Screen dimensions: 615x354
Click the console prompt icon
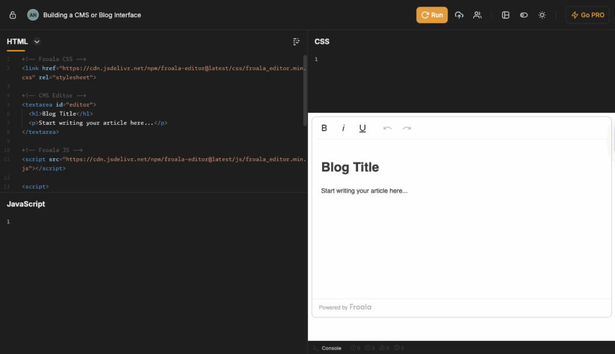coord(316,348)
